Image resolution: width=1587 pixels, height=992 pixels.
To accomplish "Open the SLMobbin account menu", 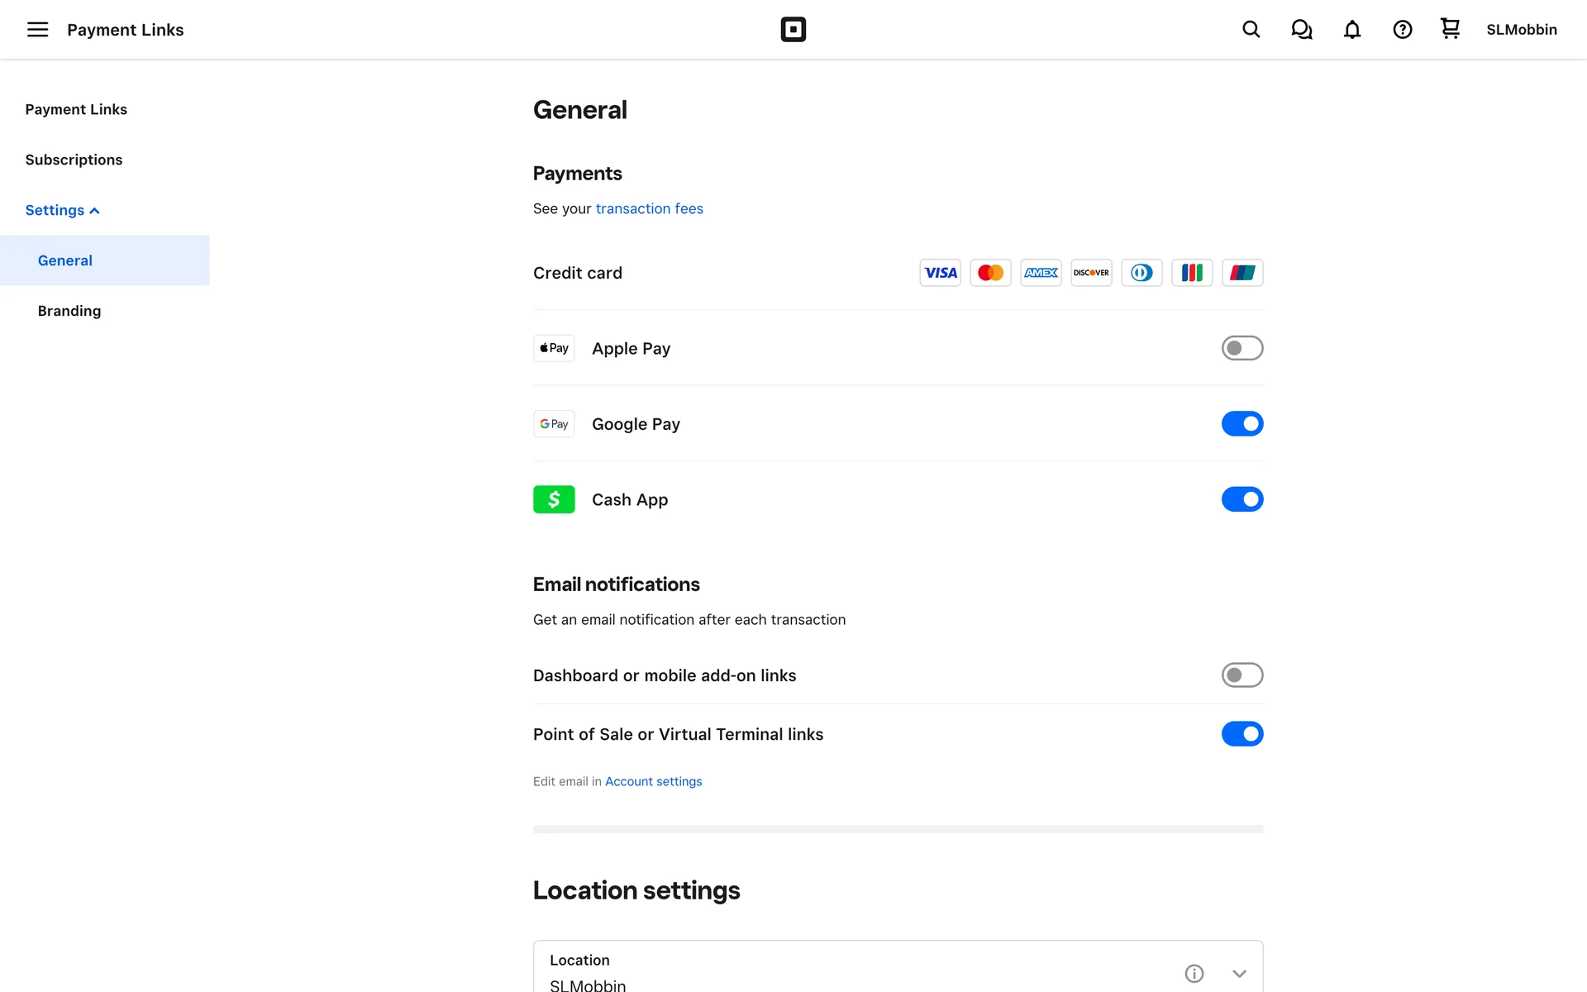I will 1521,30.
